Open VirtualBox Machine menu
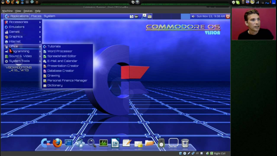 click(x=7, y=11)
